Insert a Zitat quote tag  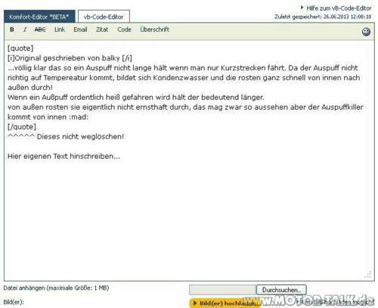[102, 30]
